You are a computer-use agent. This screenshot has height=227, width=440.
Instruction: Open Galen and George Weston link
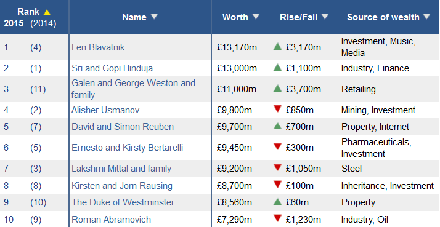click(x=133, y=89)
